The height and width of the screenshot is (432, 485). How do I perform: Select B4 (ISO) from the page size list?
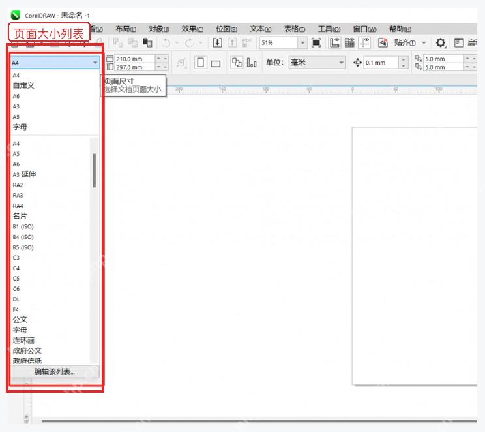tap(23, 237)
